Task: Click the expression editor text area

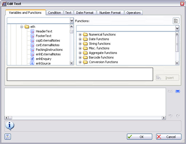Action: tap(85, 102)
